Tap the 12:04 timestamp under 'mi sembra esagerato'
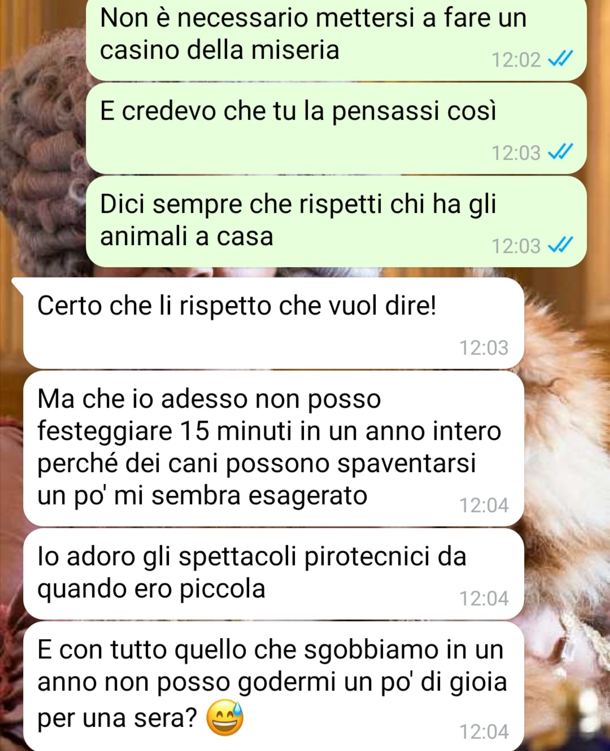610x751 pixels. tap(484, 505)
